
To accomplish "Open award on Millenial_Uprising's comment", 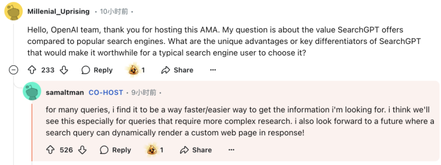I will (x=137, y=70).
